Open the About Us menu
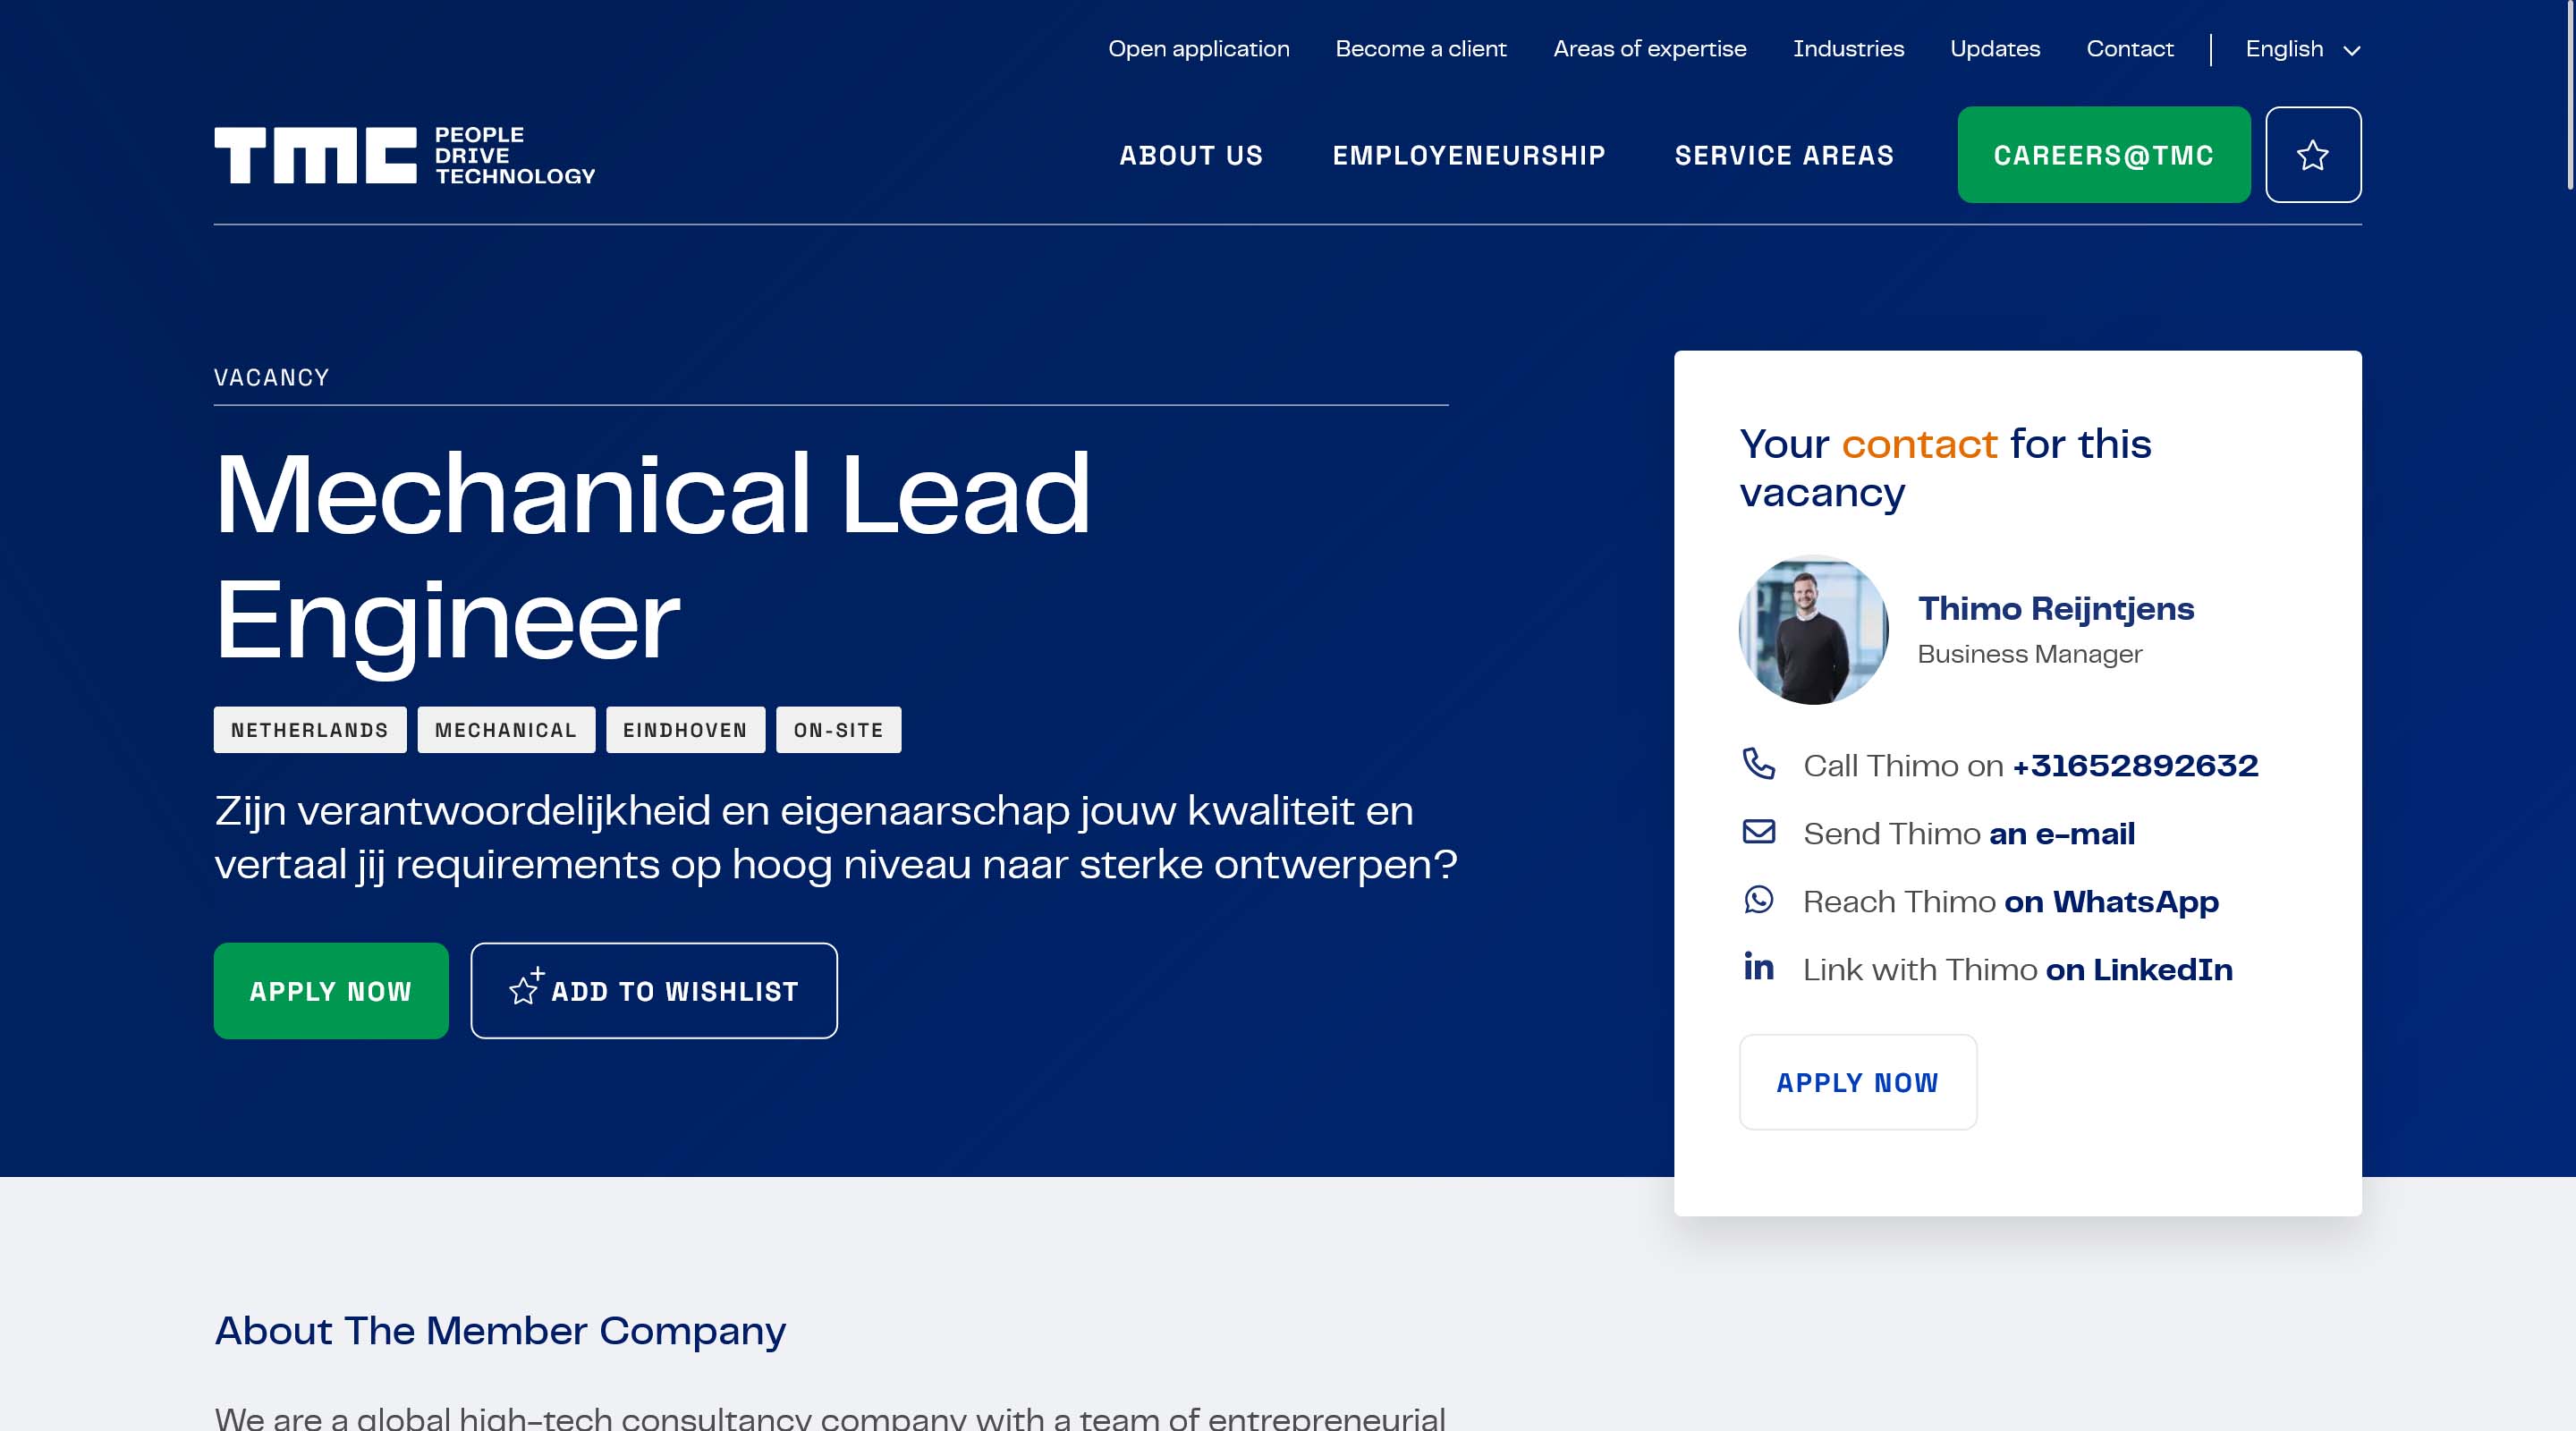Screen dimensions: 2576x1431 tap(1191, 156)
